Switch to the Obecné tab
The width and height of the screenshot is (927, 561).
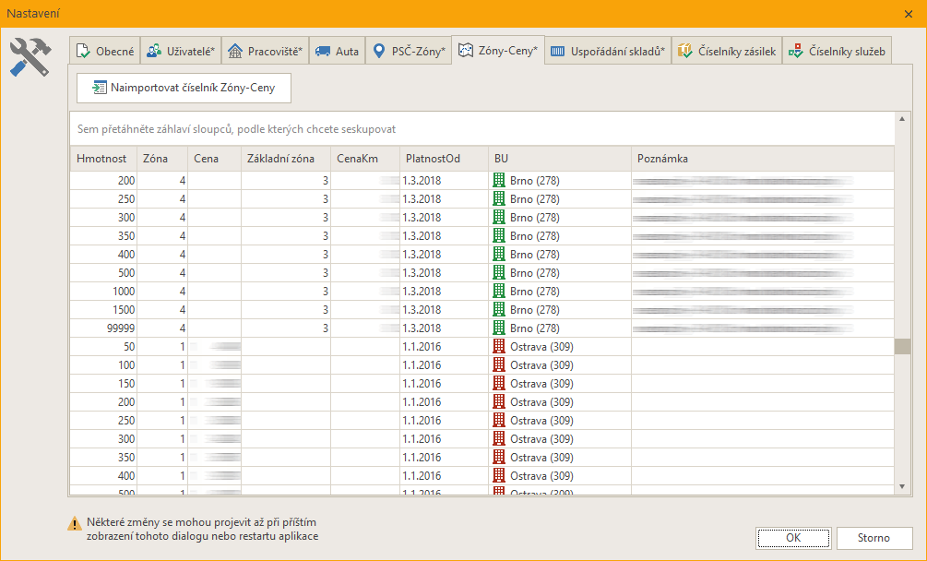point(106,52)
